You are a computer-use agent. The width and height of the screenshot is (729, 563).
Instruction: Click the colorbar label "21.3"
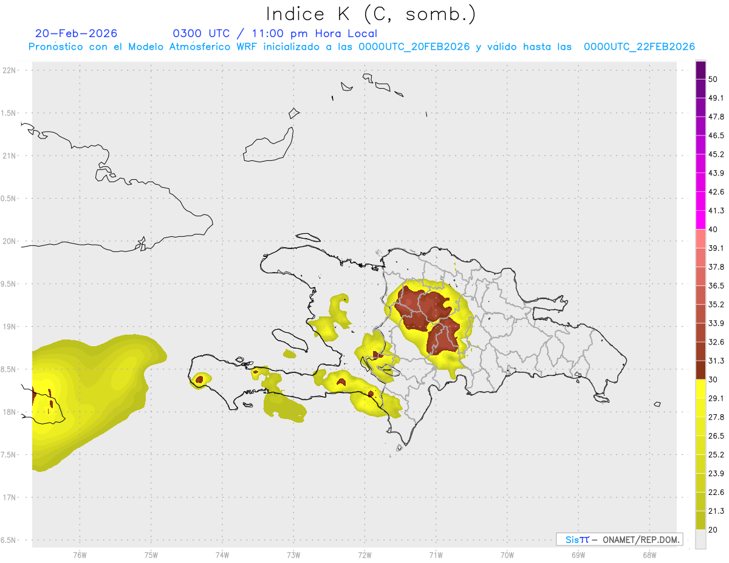pos(716,511)
